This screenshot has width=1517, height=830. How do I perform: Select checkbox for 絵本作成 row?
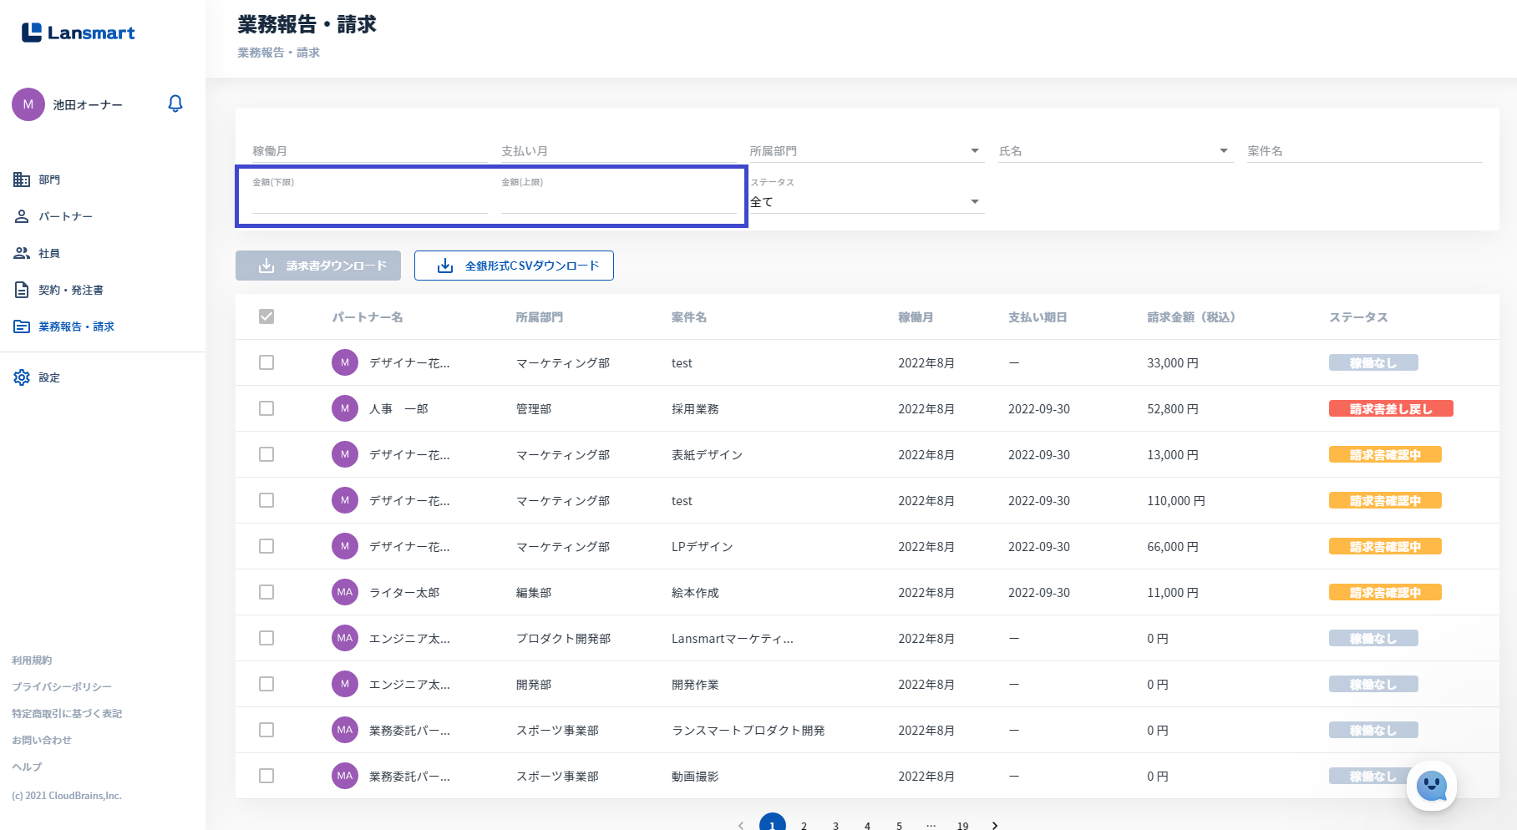click(266, 592)
